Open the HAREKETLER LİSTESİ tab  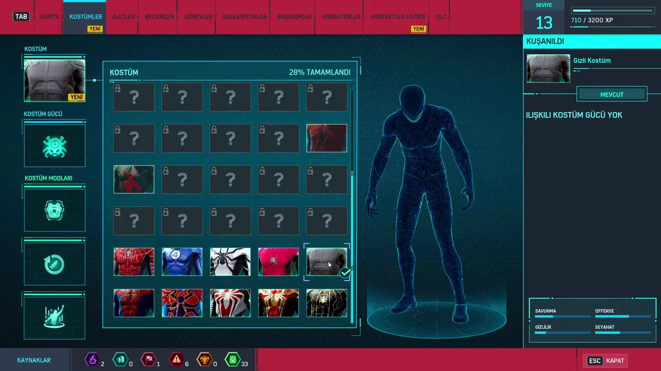tap(398, 17)
